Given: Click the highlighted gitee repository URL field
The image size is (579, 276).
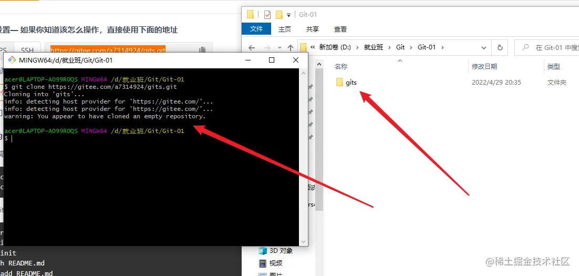Looking at the screenshot, I should [108, 50].
